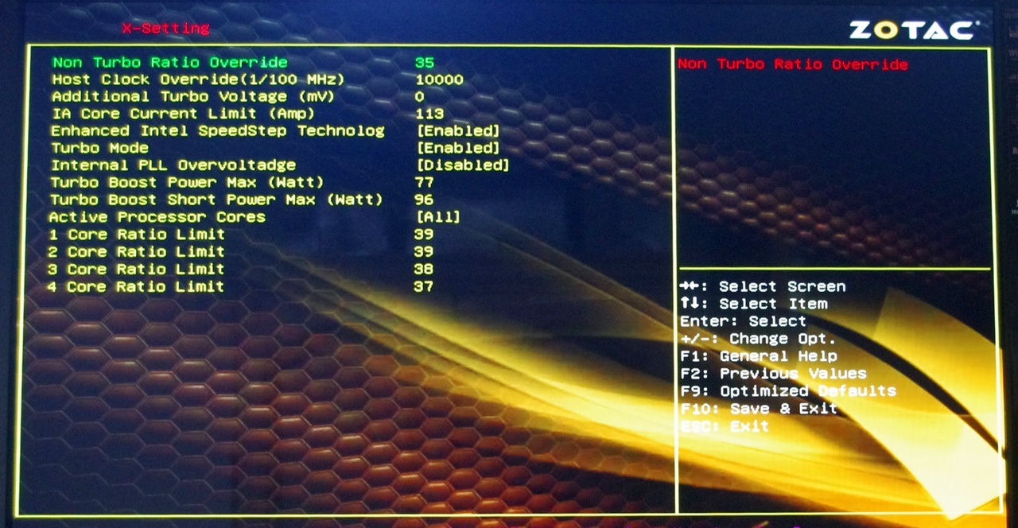Select Enhanced Intel SpeedStep Technolog row

275,130
